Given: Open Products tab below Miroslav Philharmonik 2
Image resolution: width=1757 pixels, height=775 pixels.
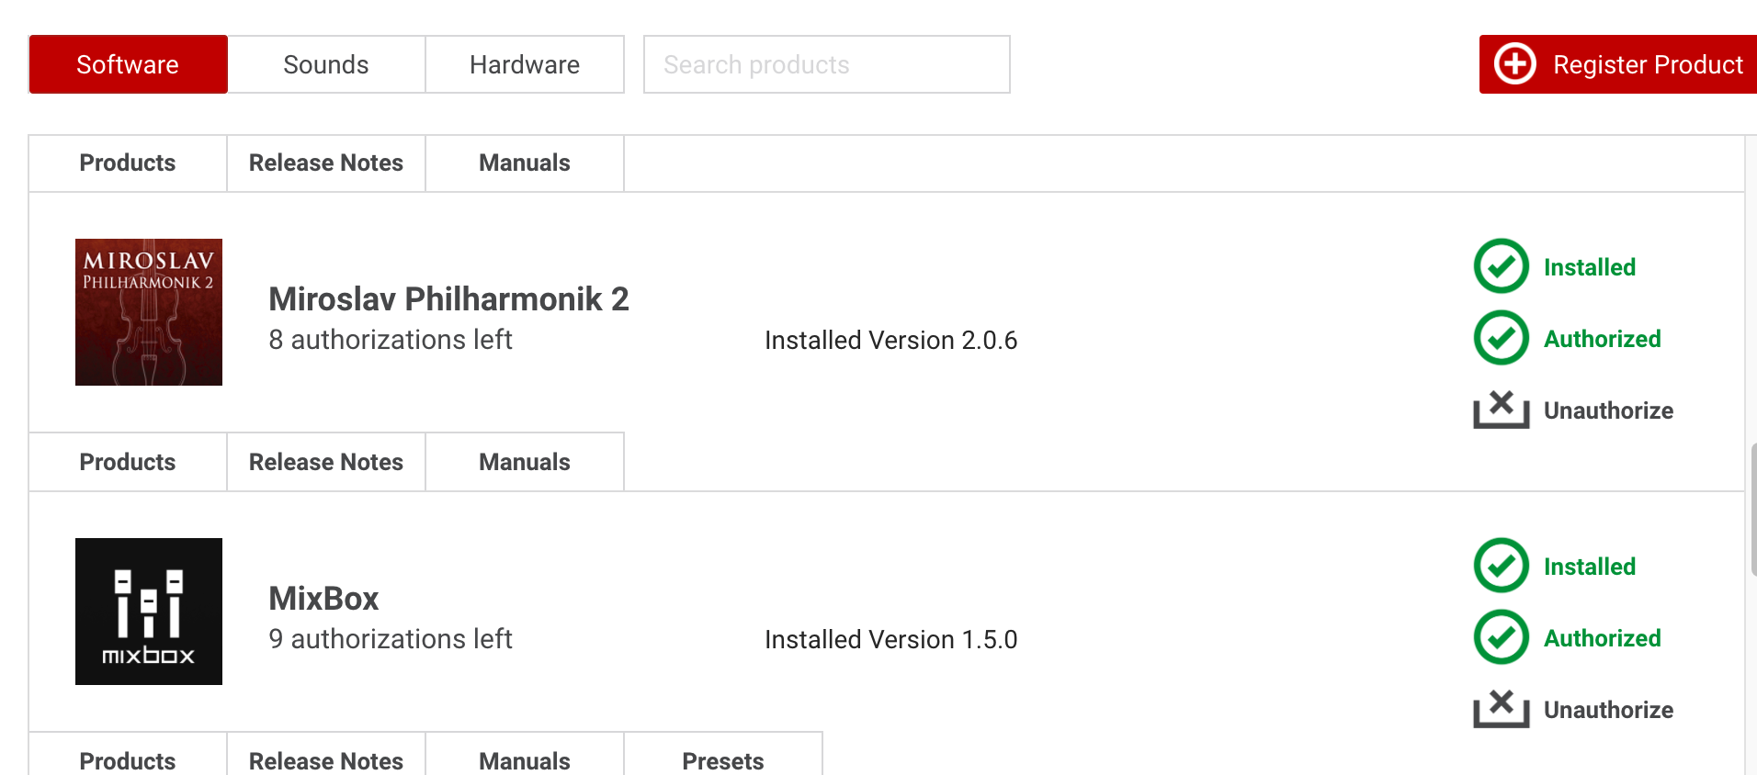Looking at the screenshot, I should click(x=128, y=462).
